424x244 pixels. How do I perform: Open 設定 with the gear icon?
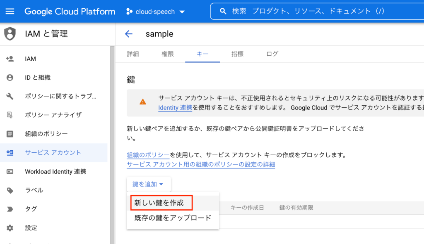10,227
